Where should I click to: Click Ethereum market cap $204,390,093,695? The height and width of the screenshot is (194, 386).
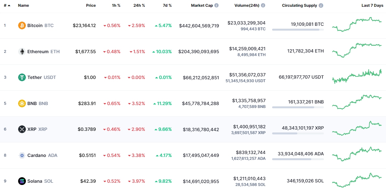click(x=199, y=52)
